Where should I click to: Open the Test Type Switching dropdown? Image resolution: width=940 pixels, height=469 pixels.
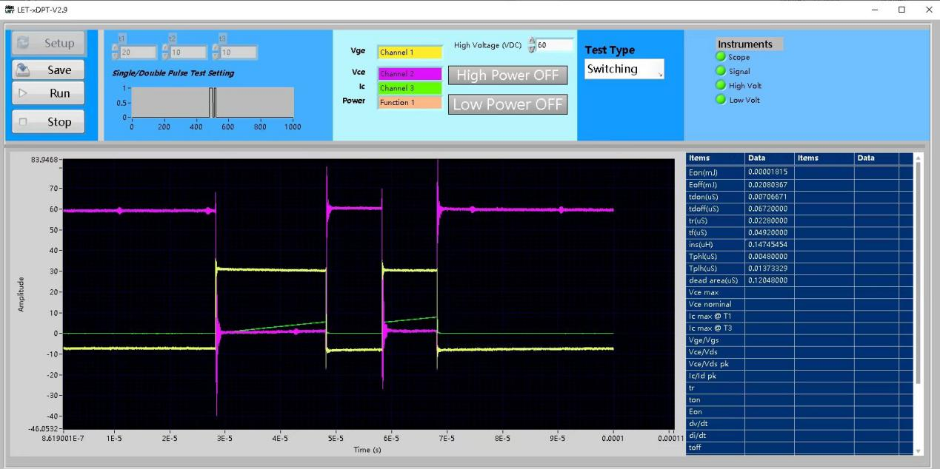point(624,69)
